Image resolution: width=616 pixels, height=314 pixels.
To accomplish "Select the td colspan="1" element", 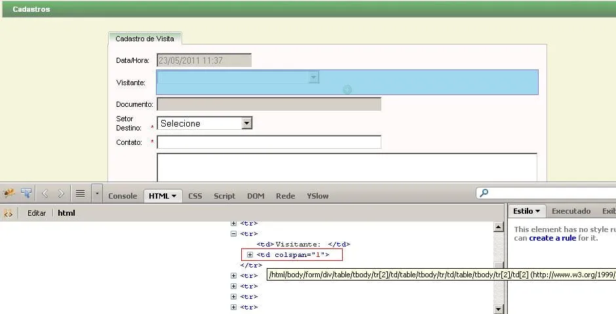I will [x=293, y=254].
